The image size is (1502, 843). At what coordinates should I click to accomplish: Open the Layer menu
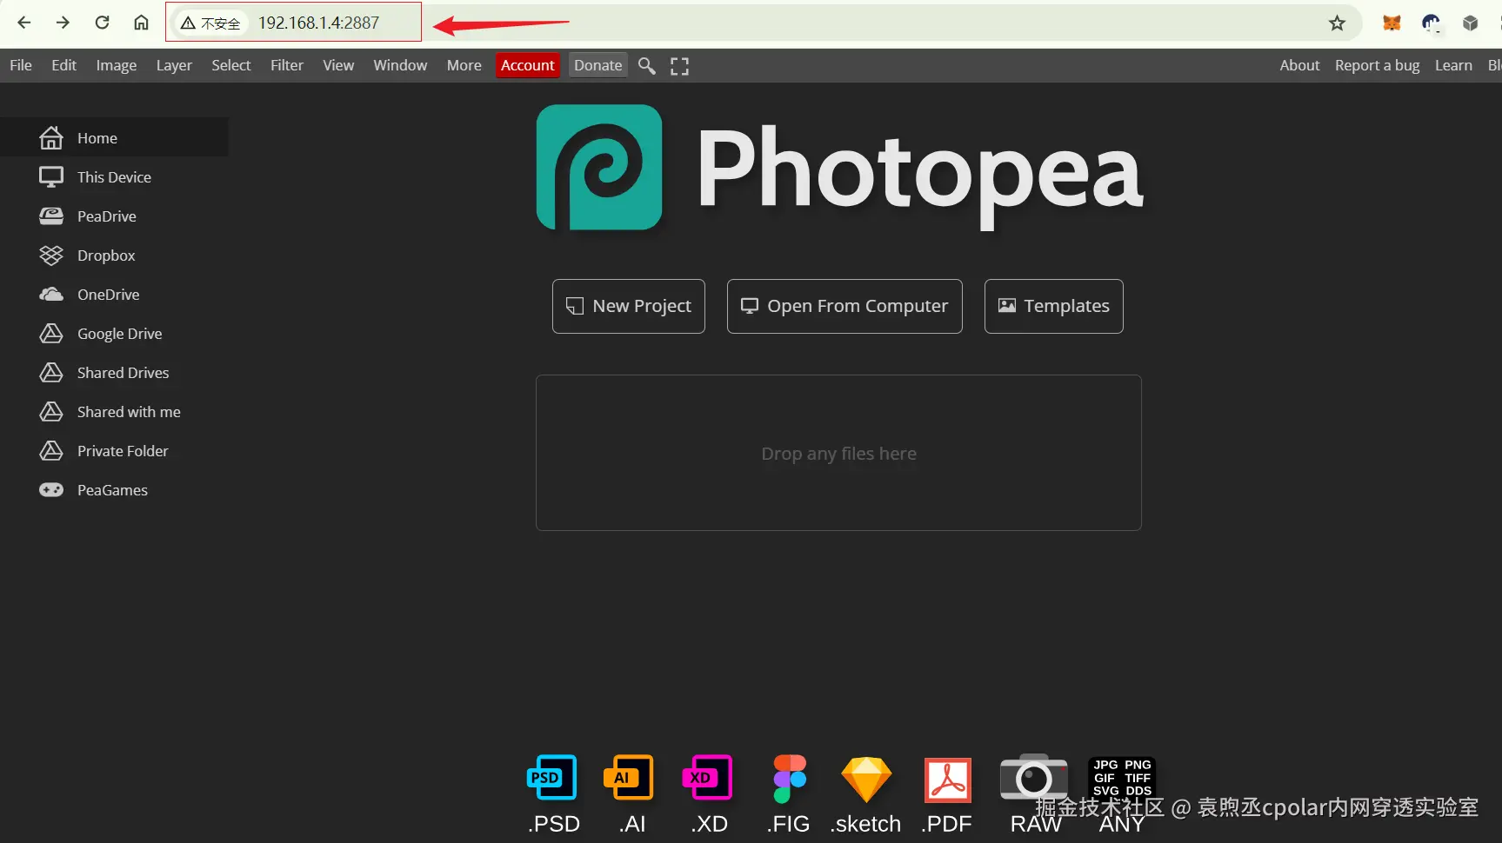click(174, 65)
